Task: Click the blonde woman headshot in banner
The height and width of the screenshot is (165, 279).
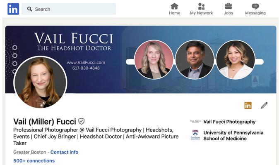Action: [154, 59]
